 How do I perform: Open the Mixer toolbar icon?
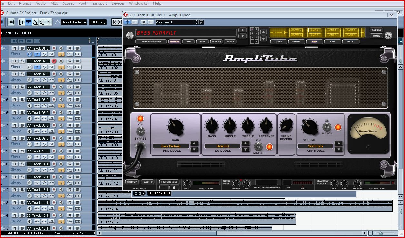pyautogui.click(x=49, y=22)
